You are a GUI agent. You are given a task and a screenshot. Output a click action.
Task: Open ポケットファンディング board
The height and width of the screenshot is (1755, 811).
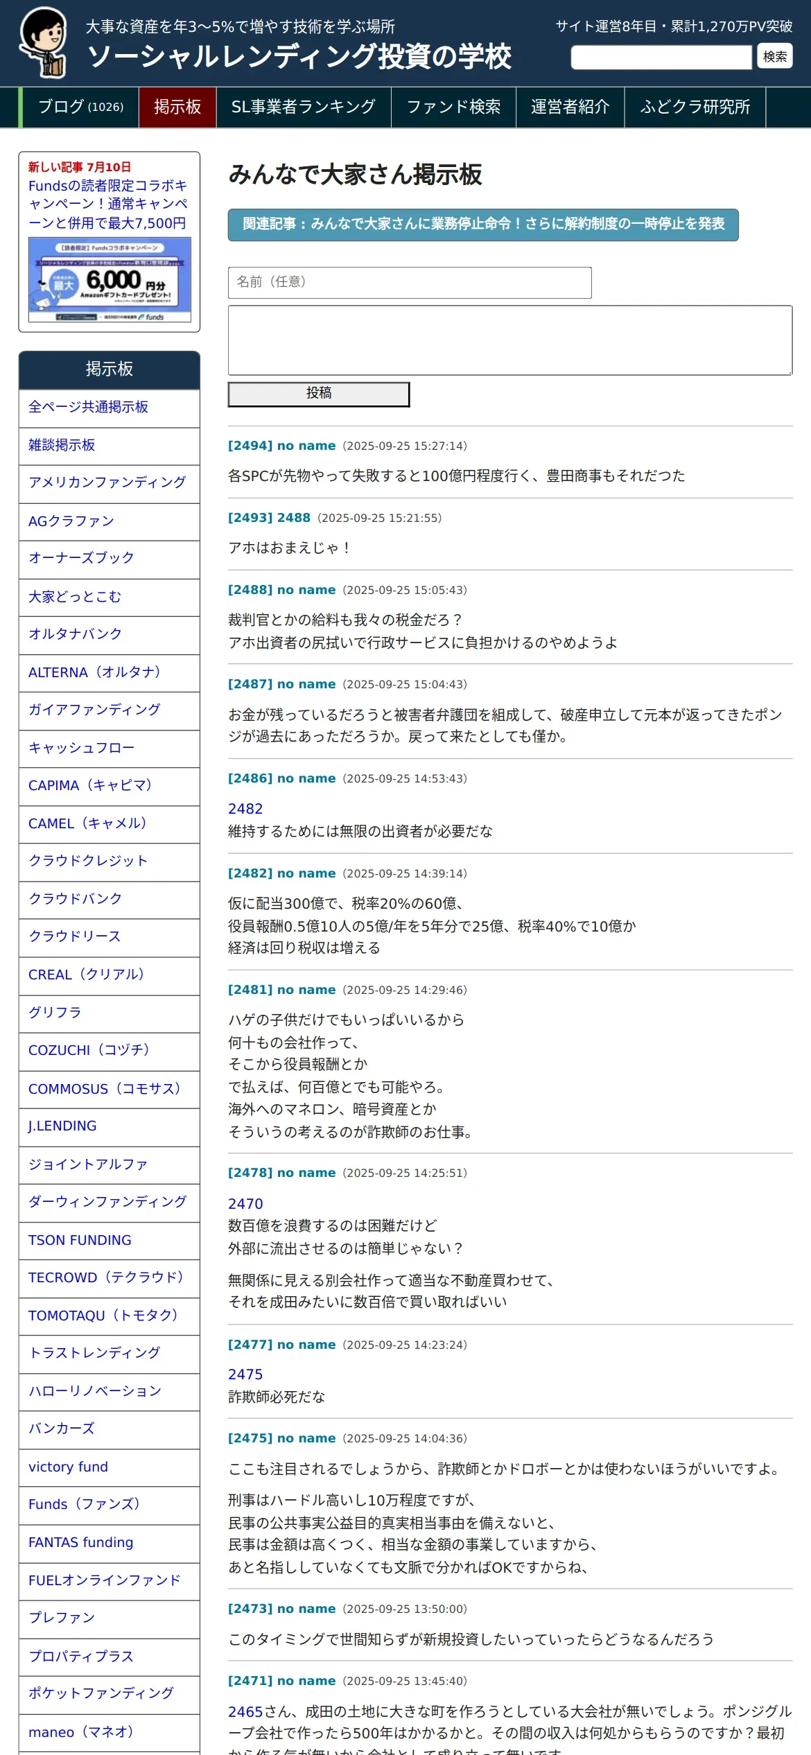coord(110,1693)
